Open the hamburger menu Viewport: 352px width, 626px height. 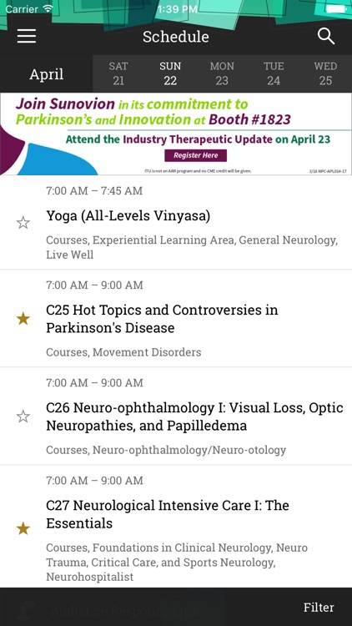[27, 37]
